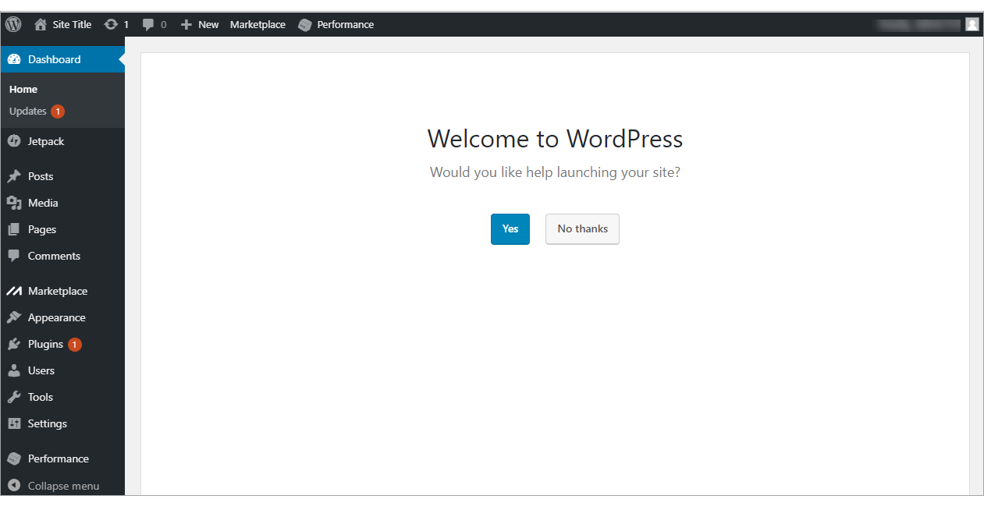
Task: Click the Media icon in sidebar
Action: [x=14, y=203]
